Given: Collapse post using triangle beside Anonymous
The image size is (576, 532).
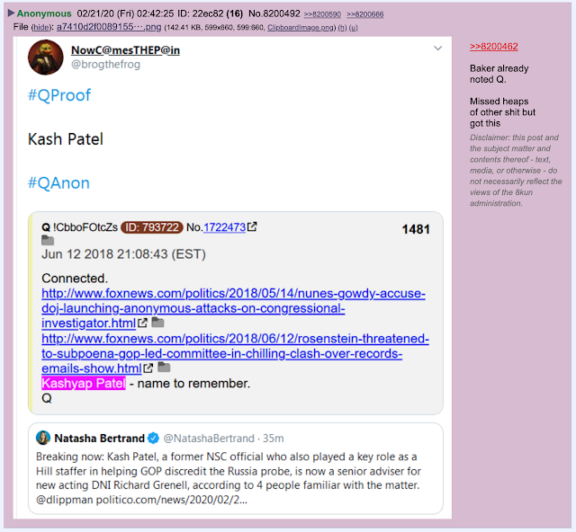Looking at the screenshot, I should point(11,13).
